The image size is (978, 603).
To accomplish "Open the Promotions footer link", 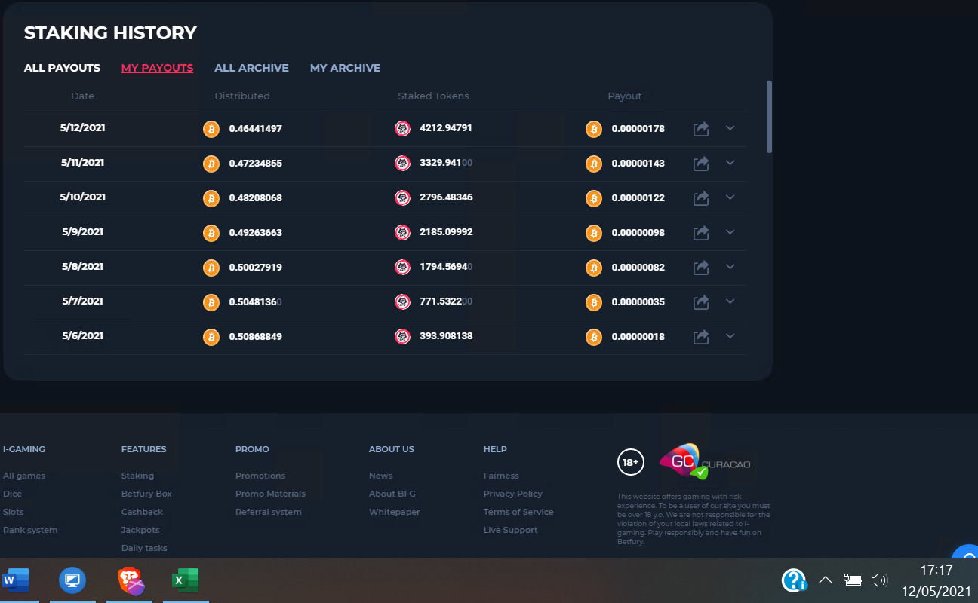I will pos(260,476).
